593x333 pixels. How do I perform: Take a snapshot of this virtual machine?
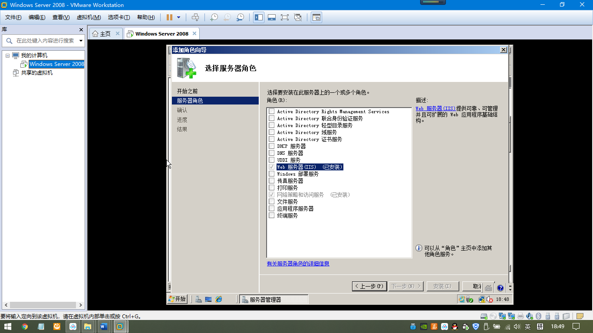tap(214, 17)
